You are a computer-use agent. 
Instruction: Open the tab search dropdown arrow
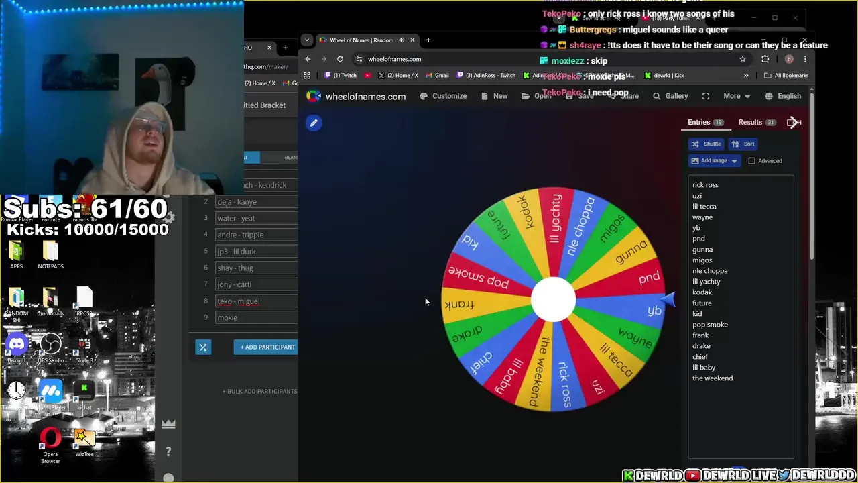[307, 40]
